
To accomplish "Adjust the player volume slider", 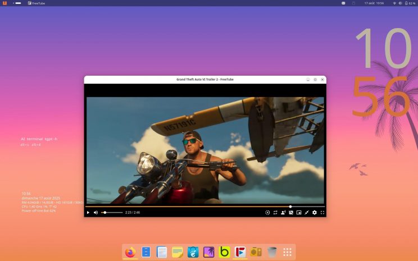I will pos(112,213).
